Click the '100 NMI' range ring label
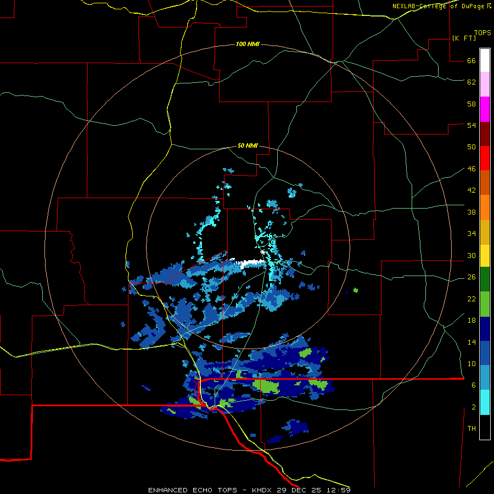 coord(248,44)
